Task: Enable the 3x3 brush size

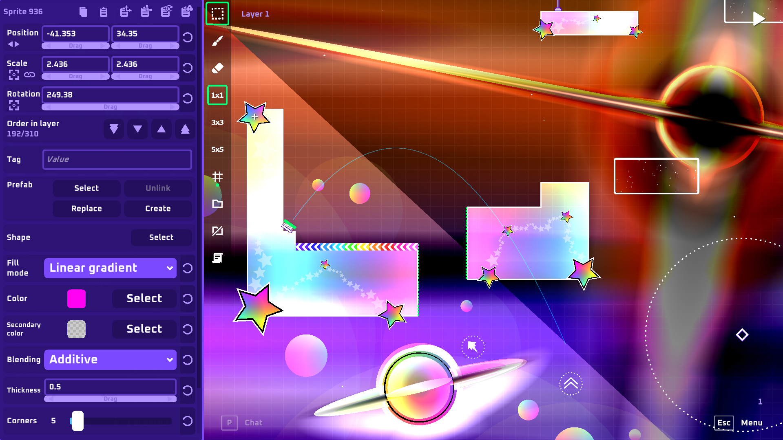Action: (217, 122)
